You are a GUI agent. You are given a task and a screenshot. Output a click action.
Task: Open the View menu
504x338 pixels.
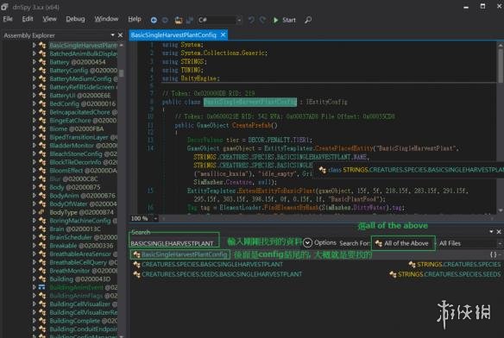(x=49, y=19)
